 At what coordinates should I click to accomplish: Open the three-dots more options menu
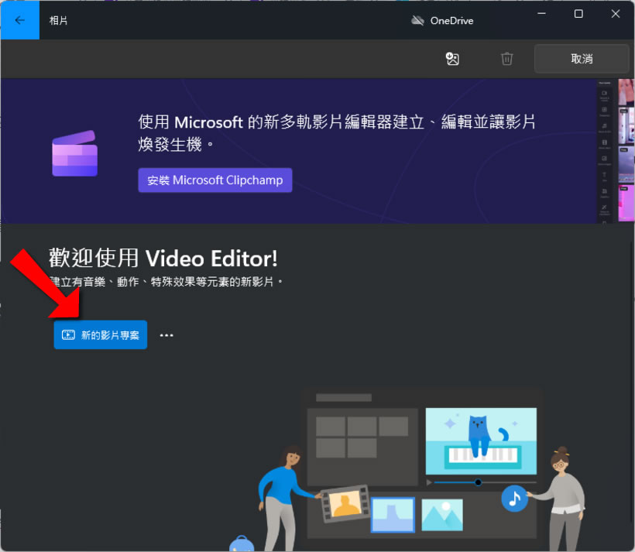(166, 335)
